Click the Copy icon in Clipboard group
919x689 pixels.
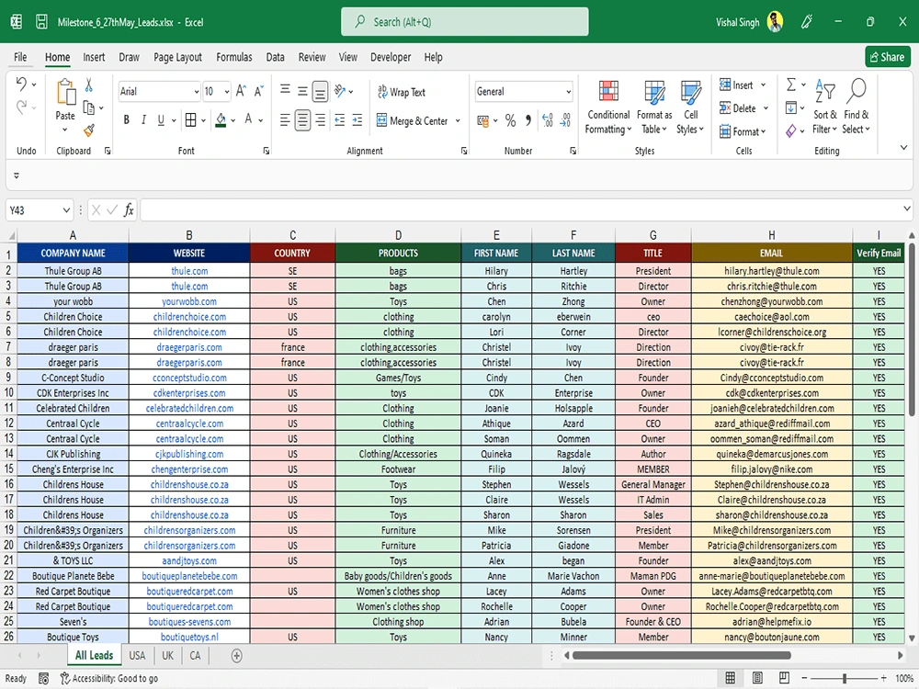(x=89, y=107)
